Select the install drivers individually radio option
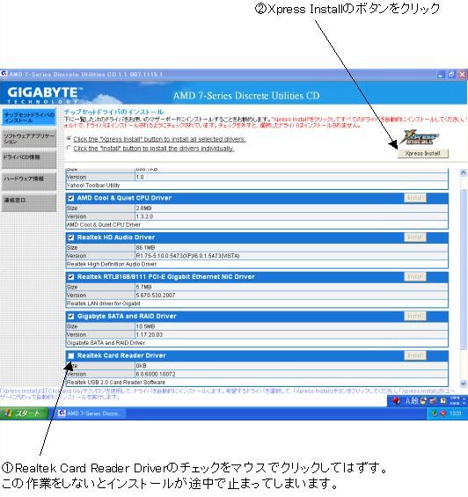 point(69,148)
